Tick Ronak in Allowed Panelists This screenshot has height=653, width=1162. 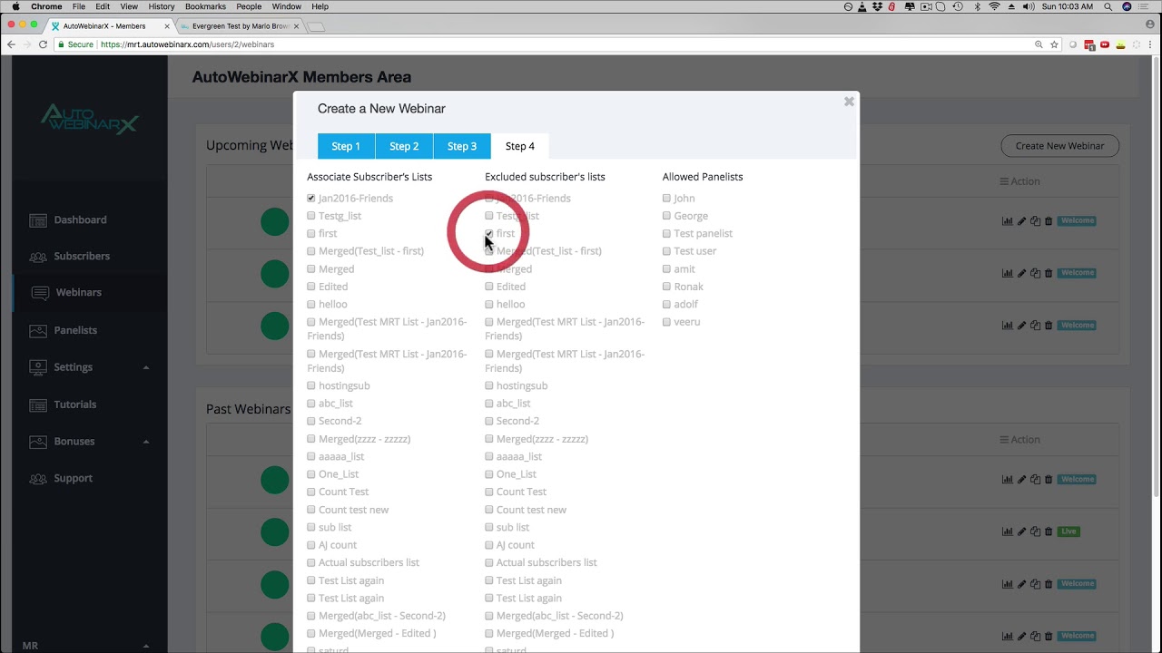[667, 287]
